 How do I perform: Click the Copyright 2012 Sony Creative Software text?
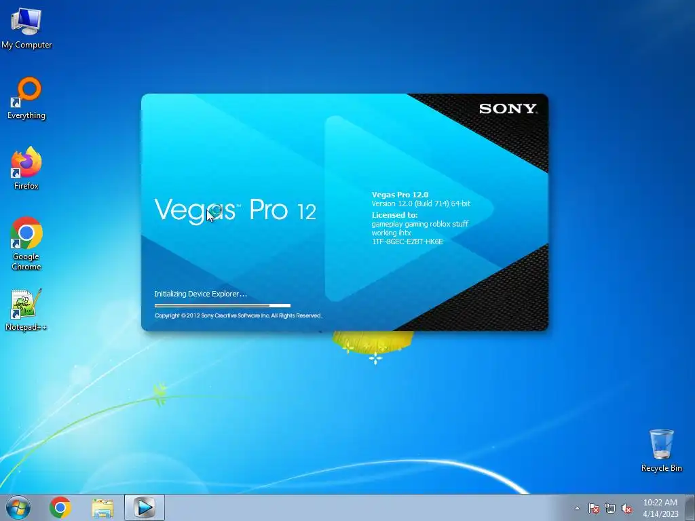[238, 315]
